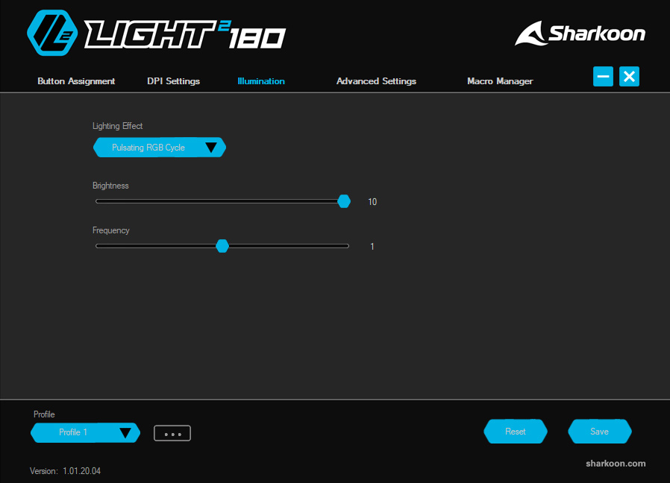Minimize the Sharkoon software window

603,77
